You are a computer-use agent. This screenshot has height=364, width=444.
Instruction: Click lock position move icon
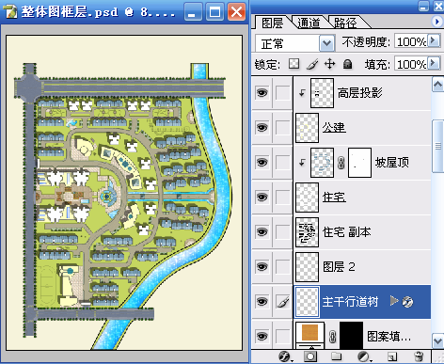click(x=329, y=64)
